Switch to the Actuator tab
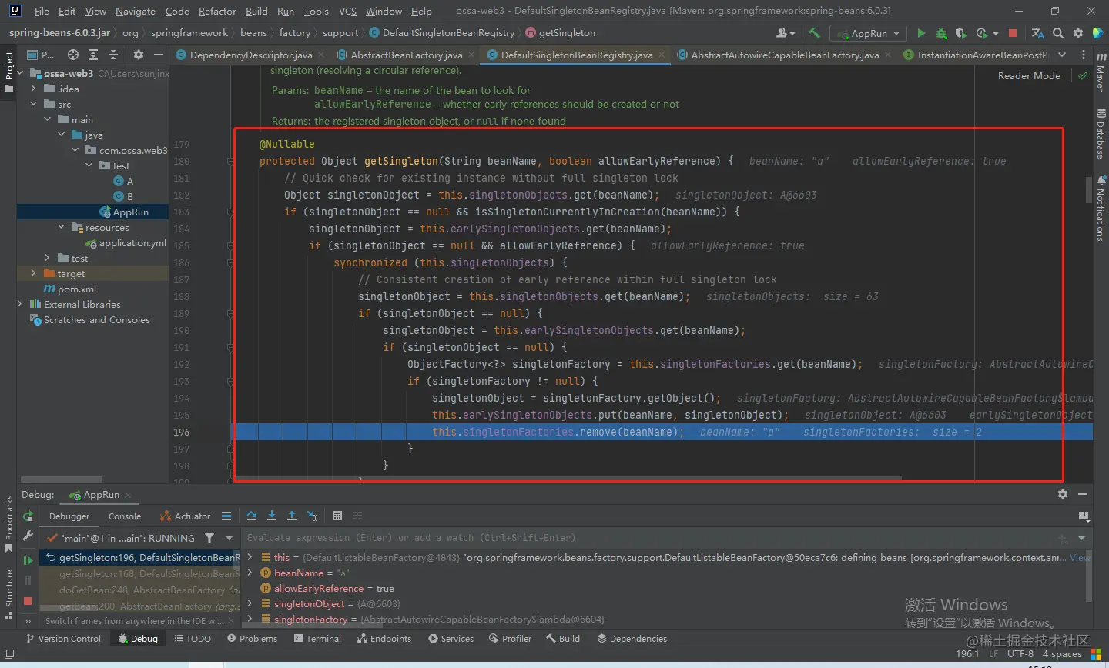 tap(185, 516)
